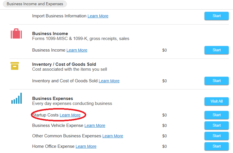Start Import Business Information
The height and width of the screenshot is (153, 233).
[216, 16]
